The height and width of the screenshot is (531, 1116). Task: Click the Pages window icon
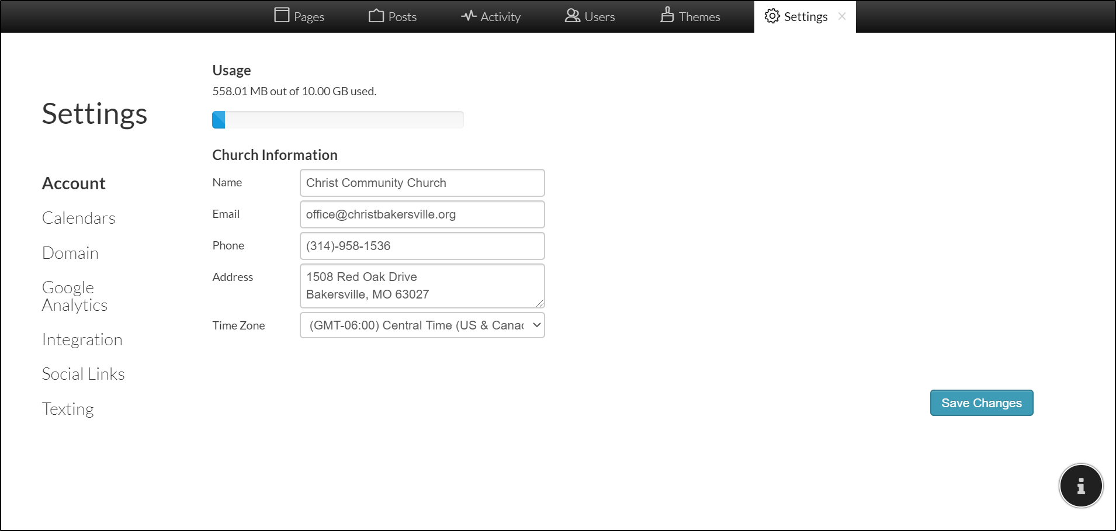[x=282, y=15]
